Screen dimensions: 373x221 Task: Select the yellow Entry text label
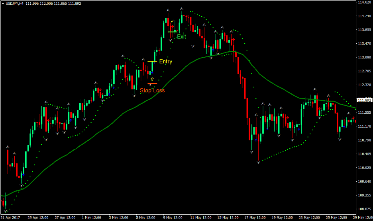pos(165,62)
